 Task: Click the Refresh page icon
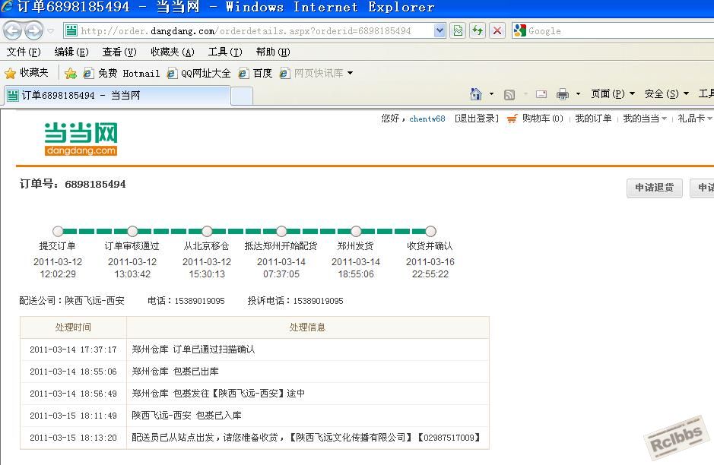(478, 31)
